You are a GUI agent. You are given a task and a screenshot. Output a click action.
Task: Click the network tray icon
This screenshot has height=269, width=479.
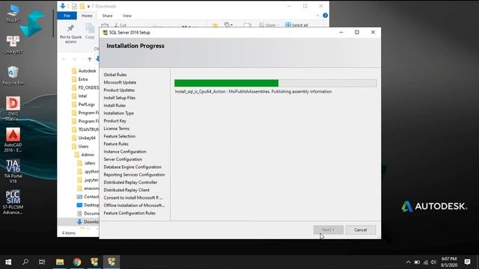(x=426, y=262)
